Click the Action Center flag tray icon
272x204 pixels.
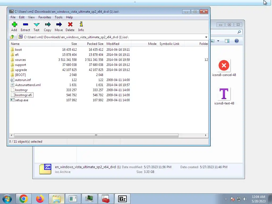point(232,199)
